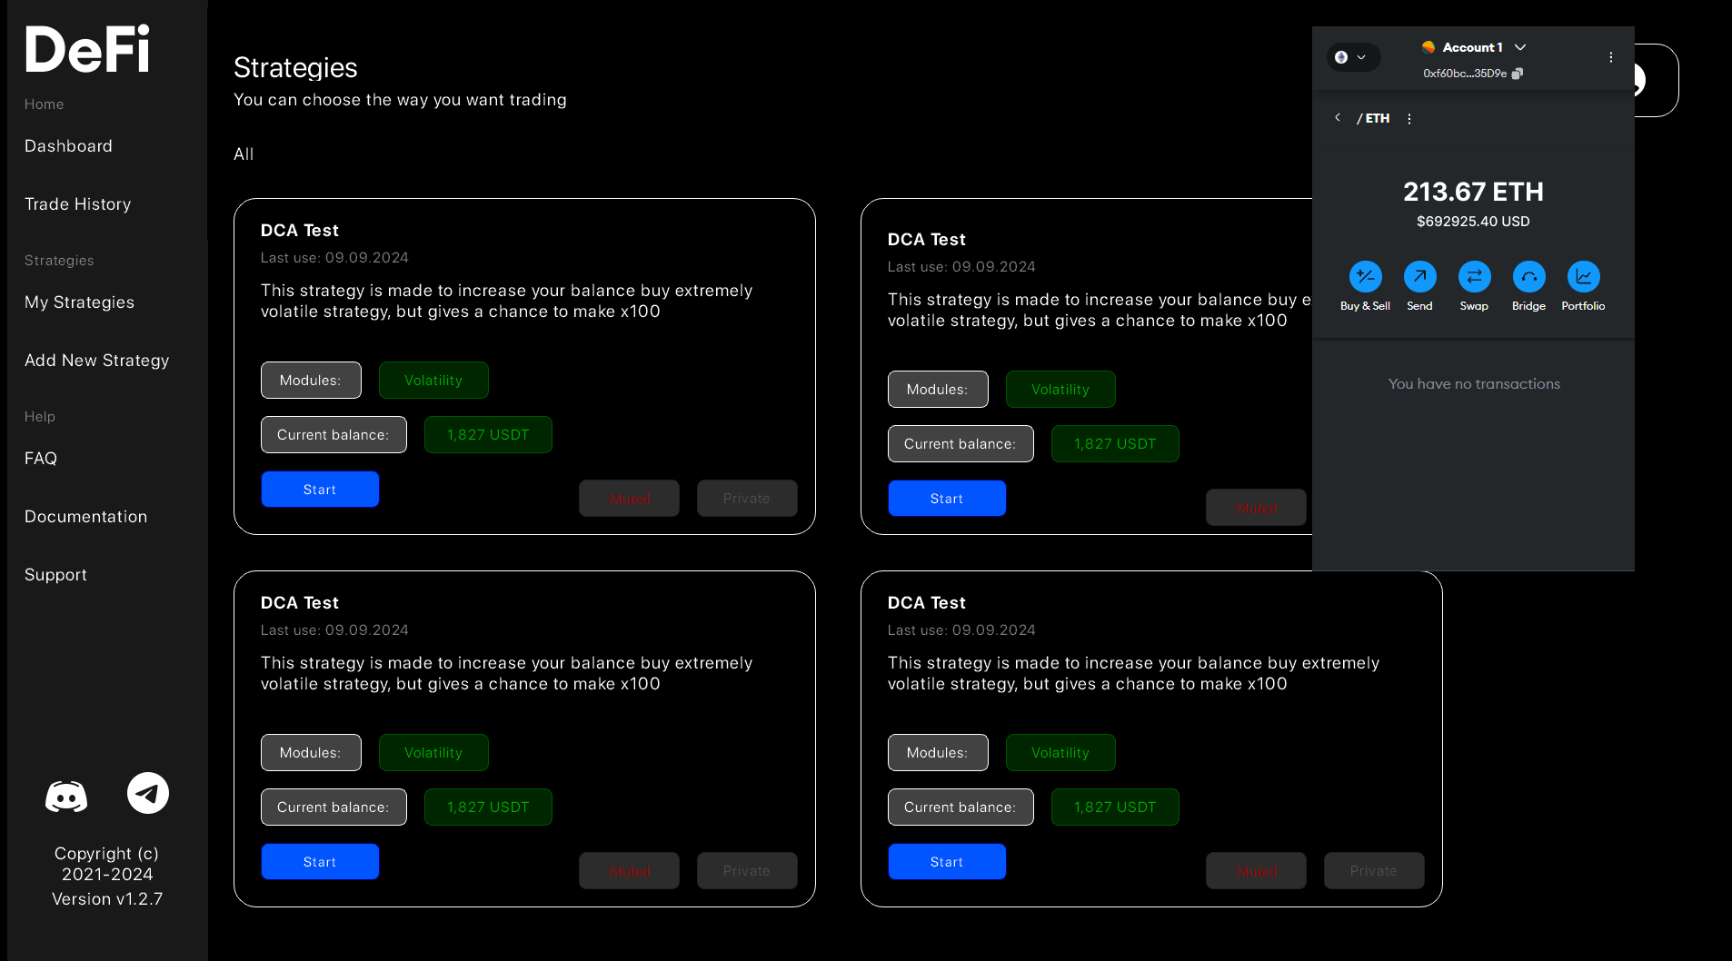Open the Discord community icon
Image resolution: width=1732 pixels, height=961 pixels.
66,797
